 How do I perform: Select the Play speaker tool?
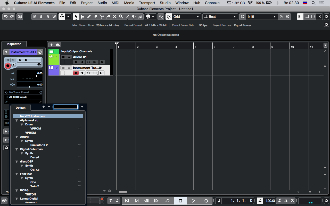tap(134, 16)
